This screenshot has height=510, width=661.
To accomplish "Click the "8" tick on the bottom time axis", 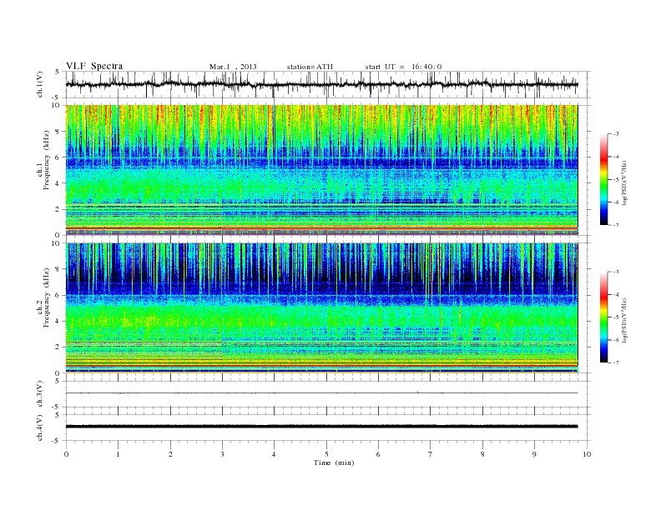I will click(x=482, y=454).
